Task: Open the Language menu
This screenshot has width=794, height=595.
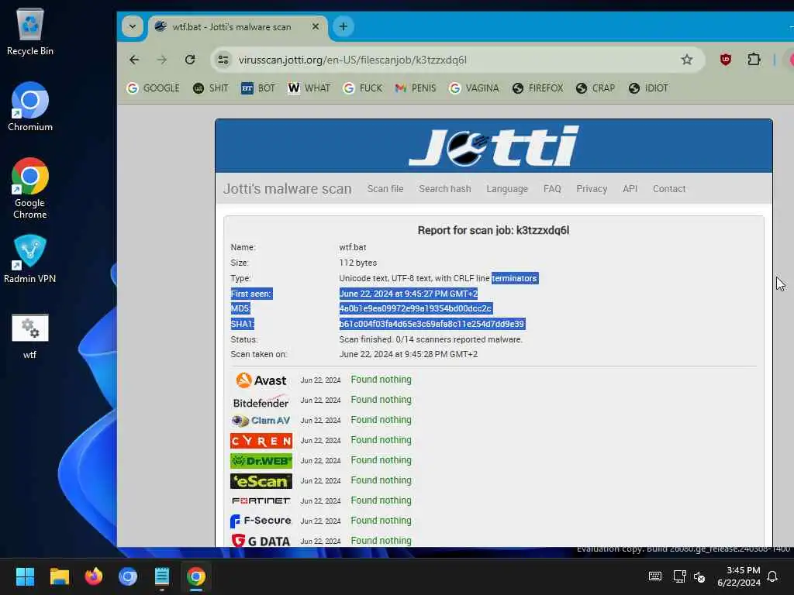Action: click(507, 189)
